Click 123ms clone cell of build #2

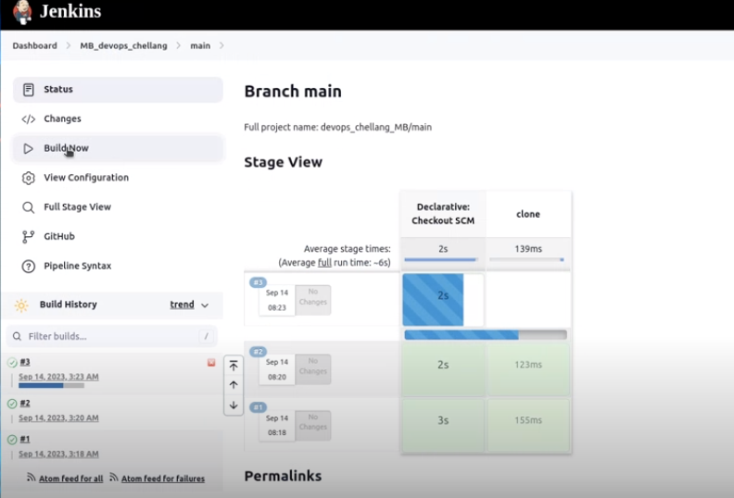528,369
